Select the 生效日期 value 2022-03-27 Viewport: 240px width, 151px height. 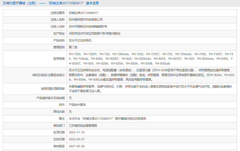point(77,139)
